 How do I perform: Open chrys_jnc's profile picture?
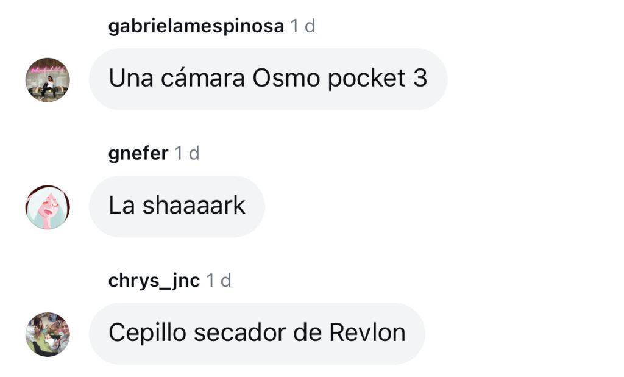tap(48, 334)
